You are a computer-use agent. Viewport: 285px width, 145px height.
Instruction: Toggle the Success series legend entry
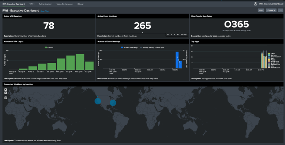pyautogui.click(x=49, y=48)
